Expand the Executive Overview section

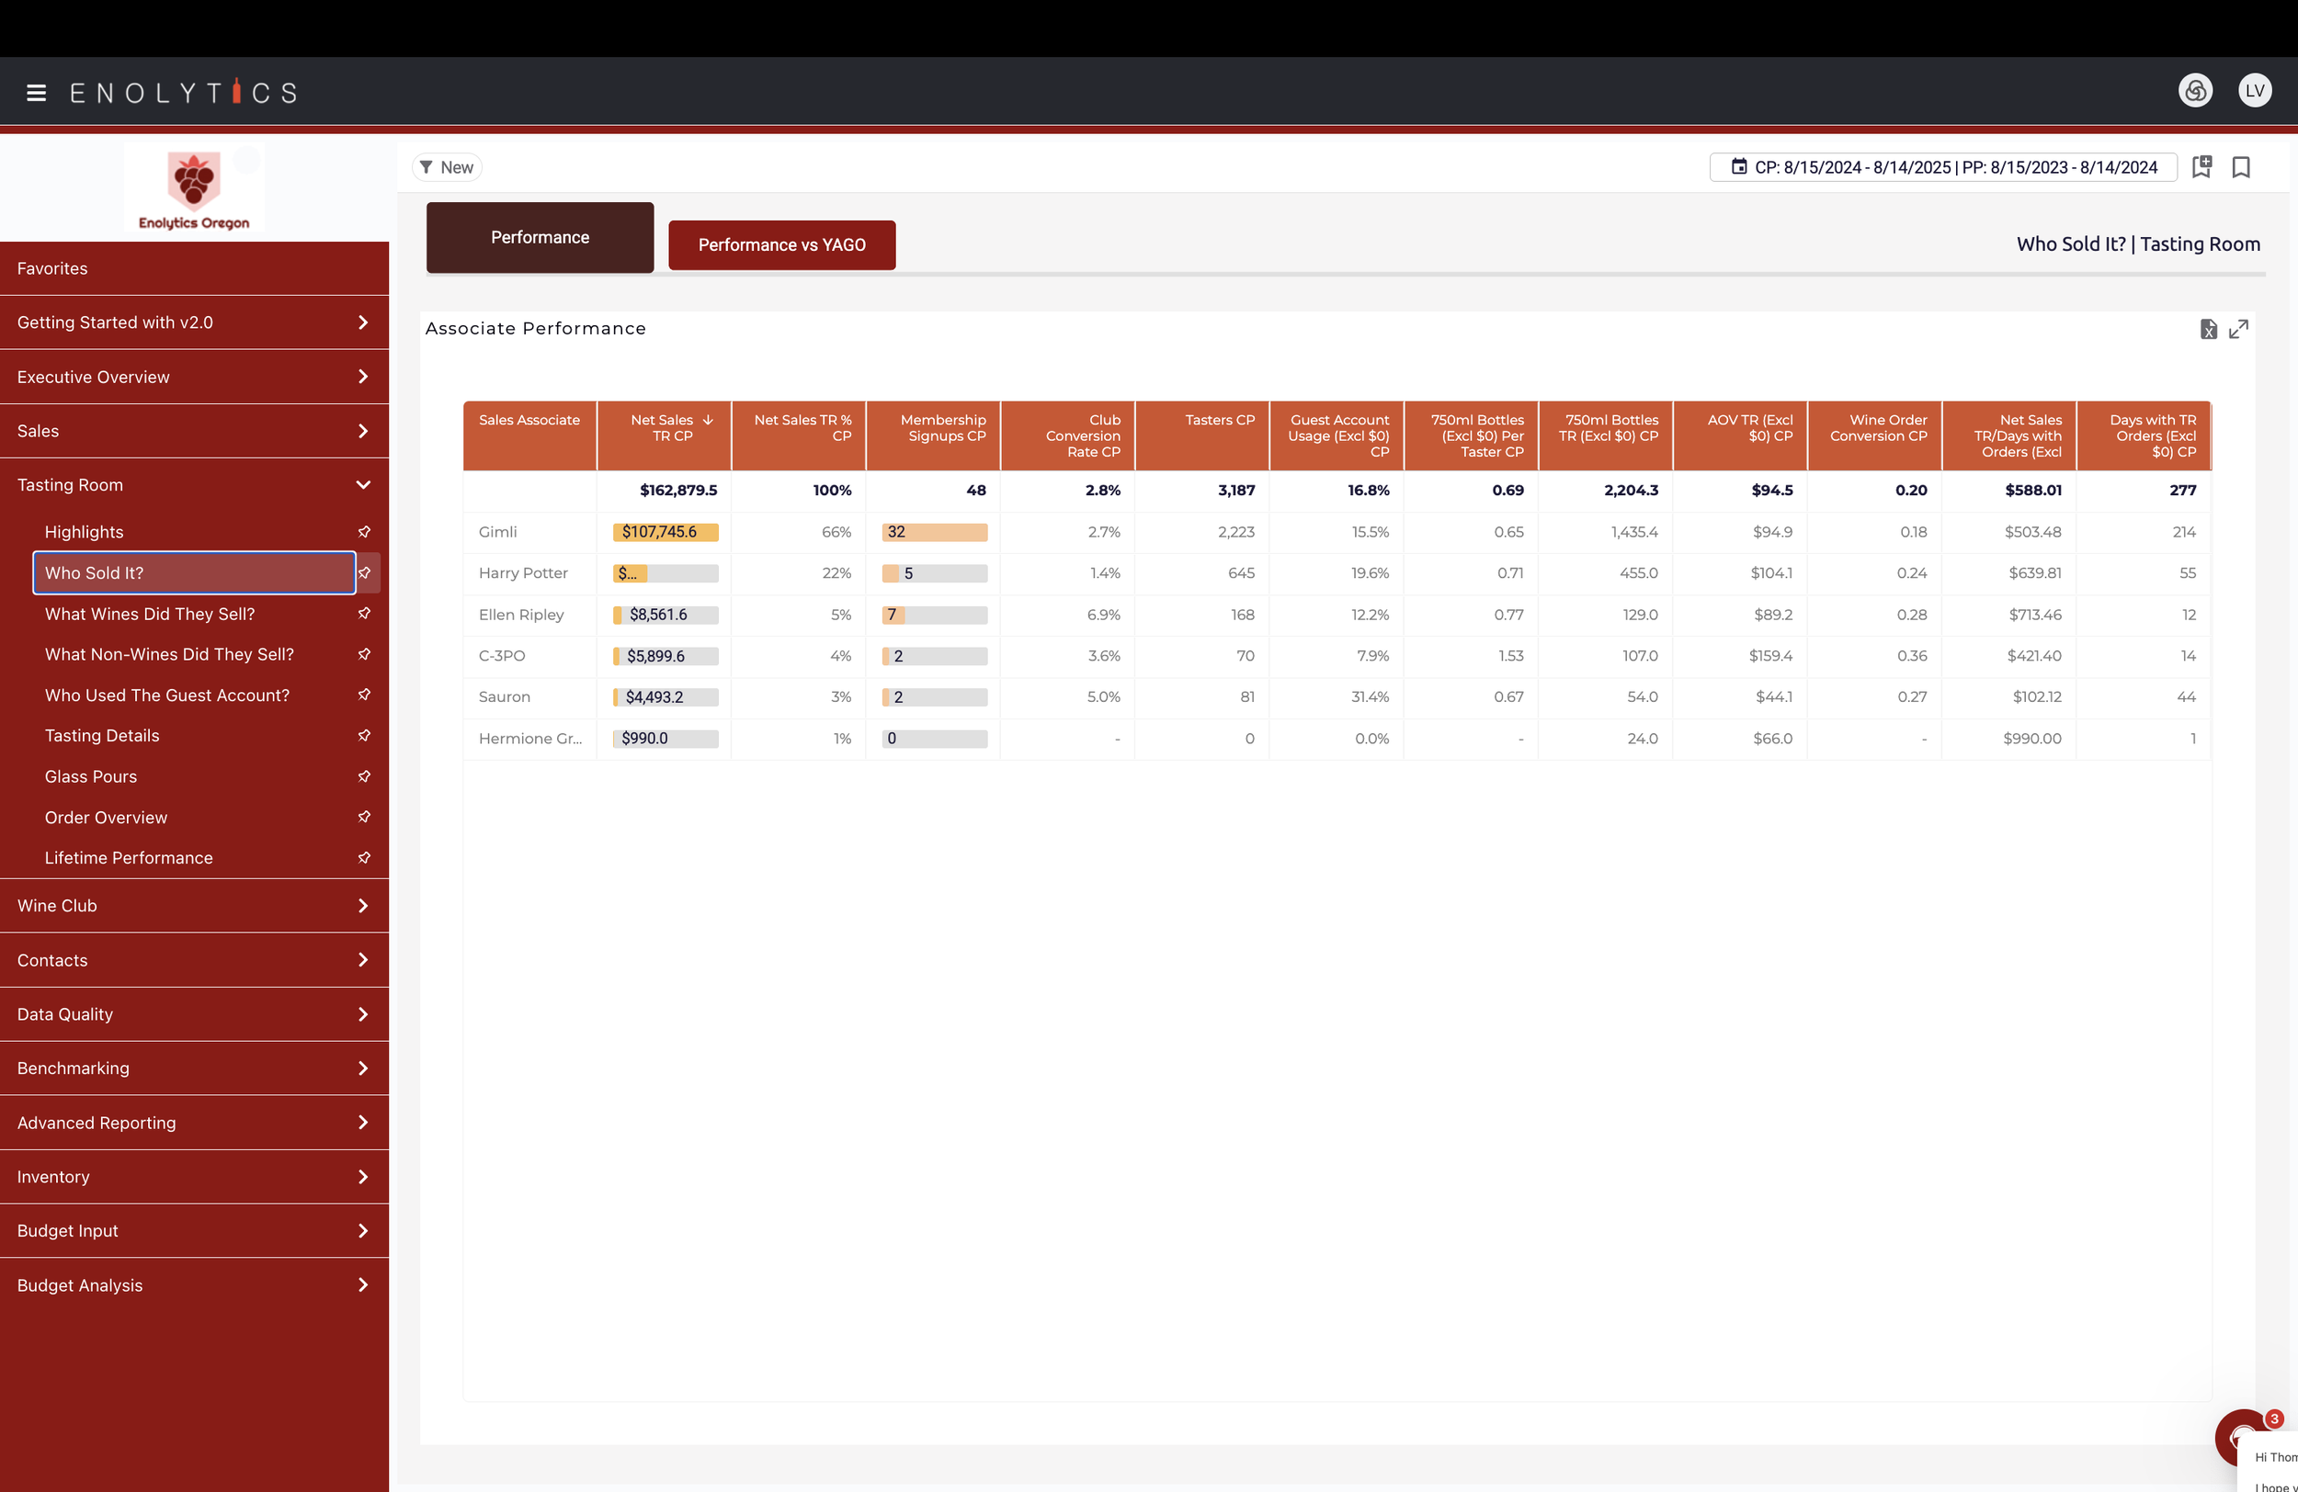click(x=363, y=377)
